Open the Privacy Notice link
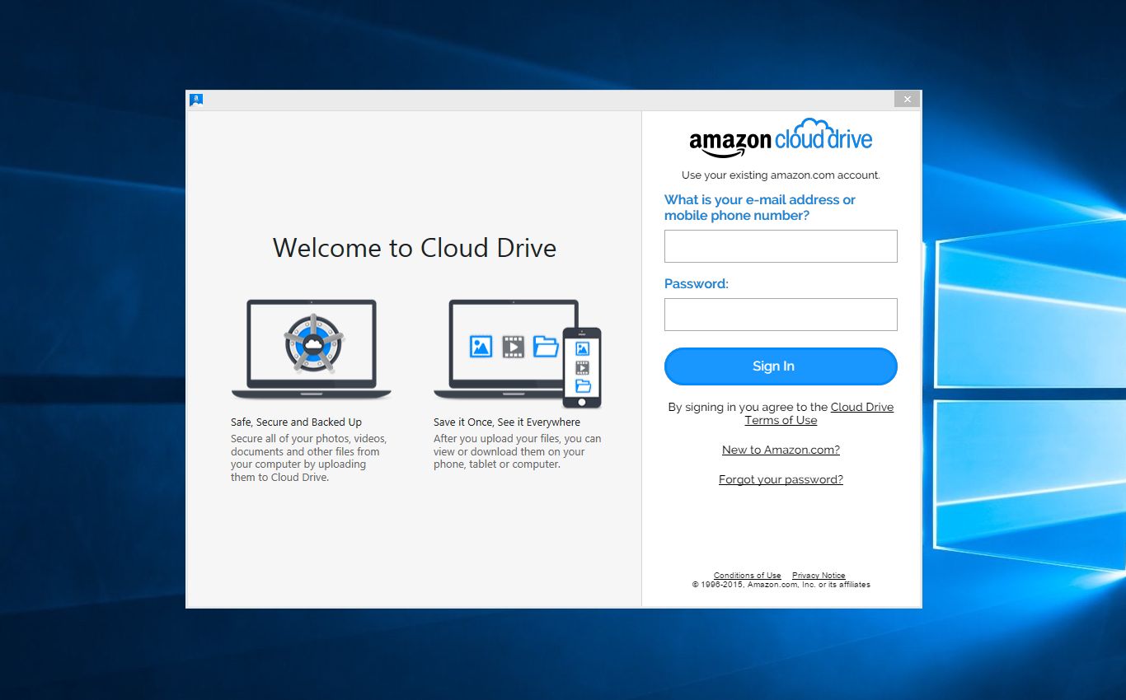 pos(819,576)
